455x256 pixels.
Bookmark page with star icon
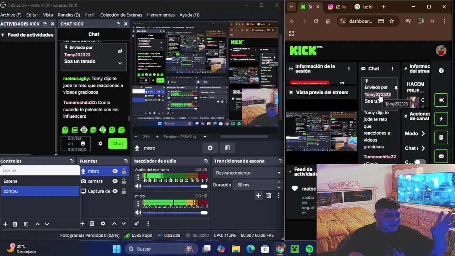(392, 21)
